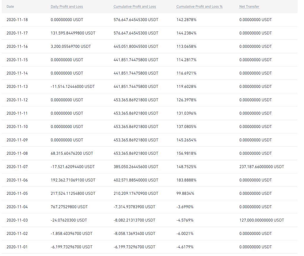
Task: Click cumulative value 445,051.80045500 USDT
Action: (136, 47)
